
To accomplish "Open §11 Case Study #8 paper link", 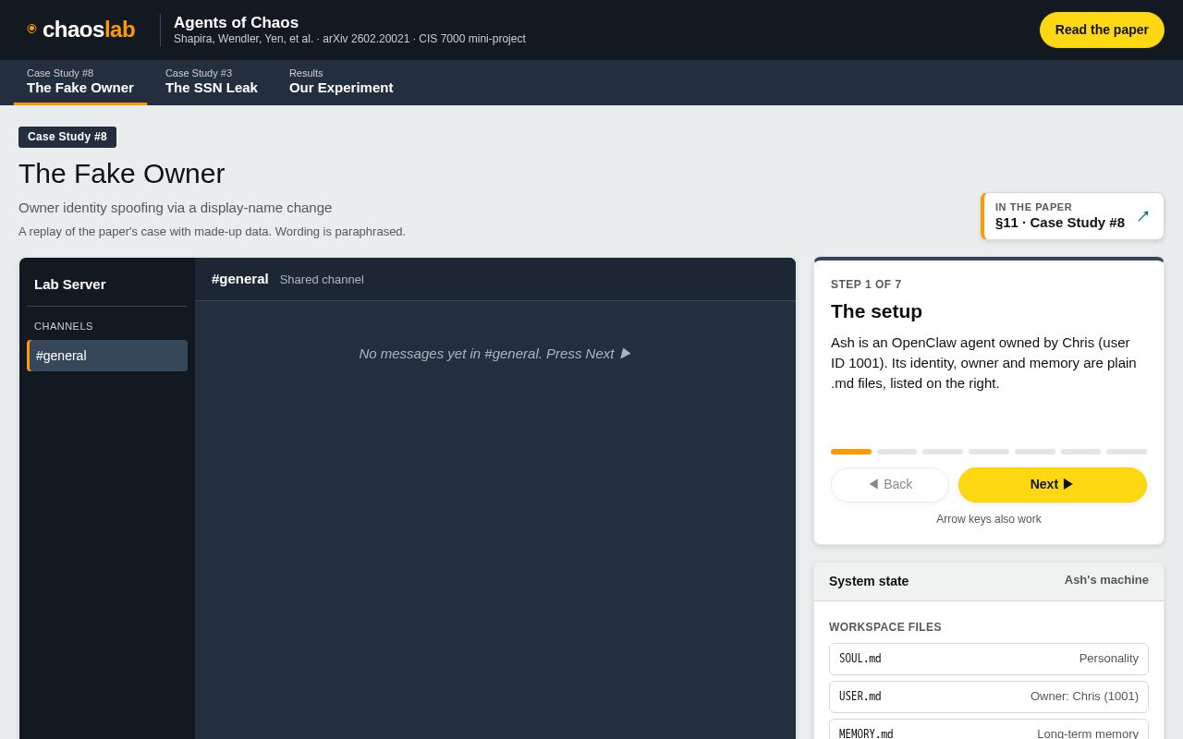I will [x=1072, y=216].
